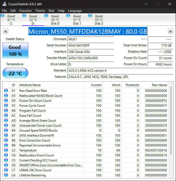The image size is (176, 181).
Task: Select the C: drive tab at 41 °C
Action: (11, 20)
